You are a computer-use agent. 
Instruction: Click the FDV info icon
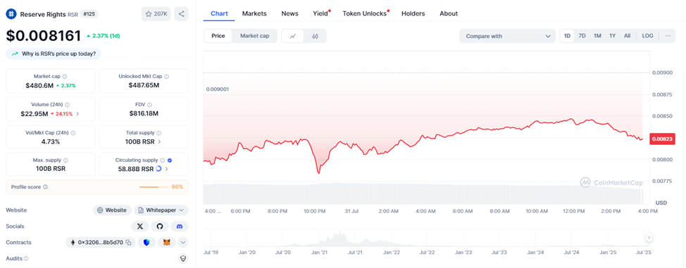(x=149, y=105)
